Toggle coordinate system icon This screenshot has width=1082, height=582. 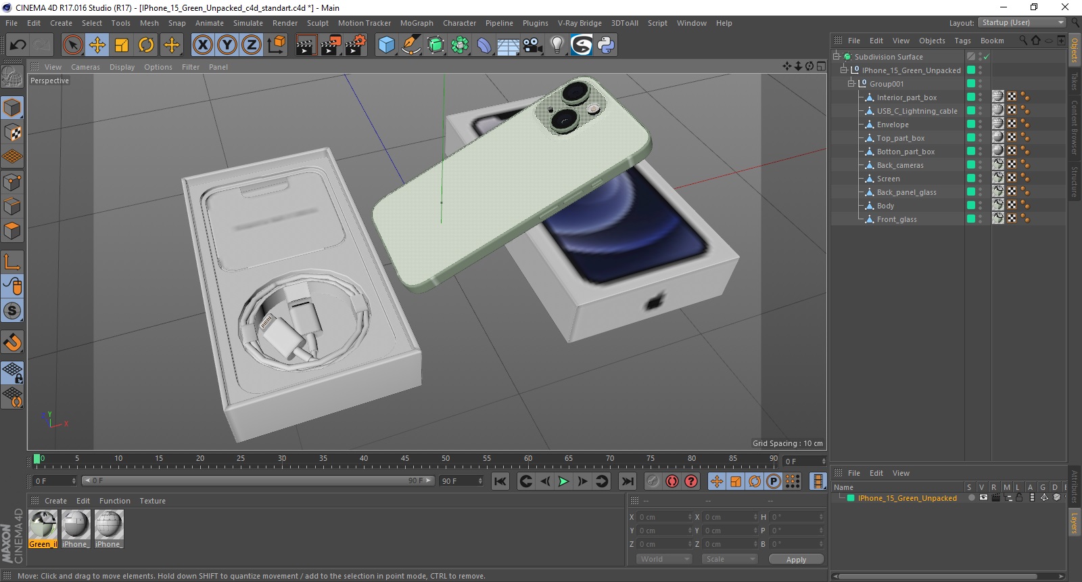coord(277,45)
